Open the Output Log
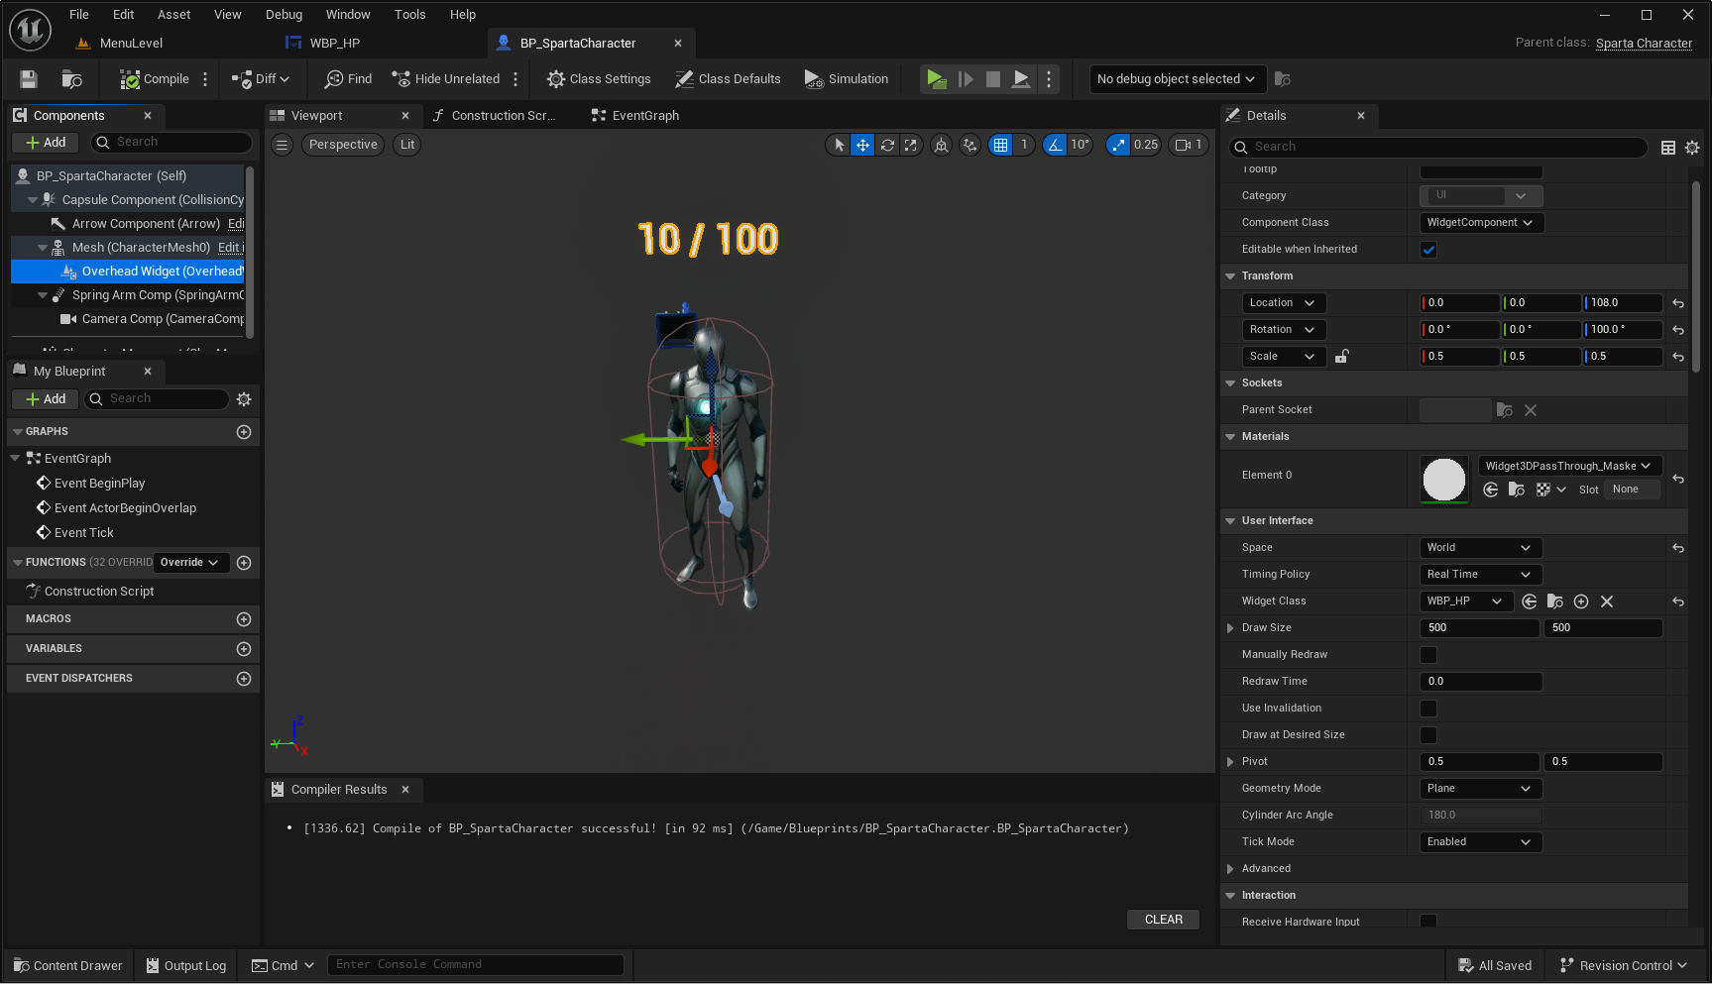1712x984 pixels. (x=186, y=966)
